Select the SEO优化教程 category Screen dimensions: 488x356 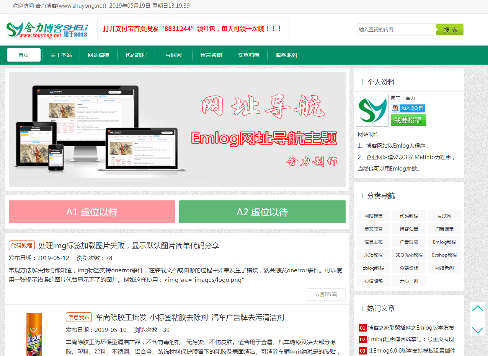coord(409,255)
